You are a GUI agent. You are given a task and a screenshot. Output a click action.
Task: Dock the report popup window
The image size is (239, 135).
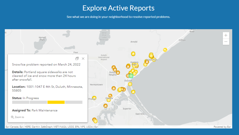[77, 59]
